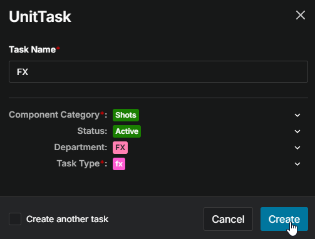Expand the Department dropdown chevron
This screenshot has height=239, width=315.
pos(297,148)
